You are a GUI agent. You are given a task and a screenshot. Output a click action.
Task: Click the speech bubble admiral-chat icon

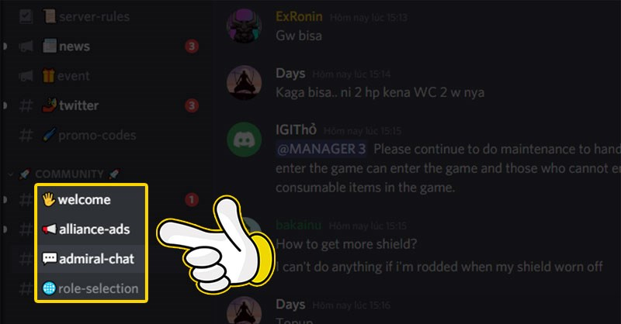click(x=50, y=259)
